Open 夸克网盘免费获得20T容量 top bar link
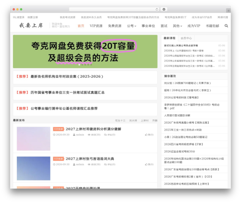The image size is (241, 203). coord(133,17)
